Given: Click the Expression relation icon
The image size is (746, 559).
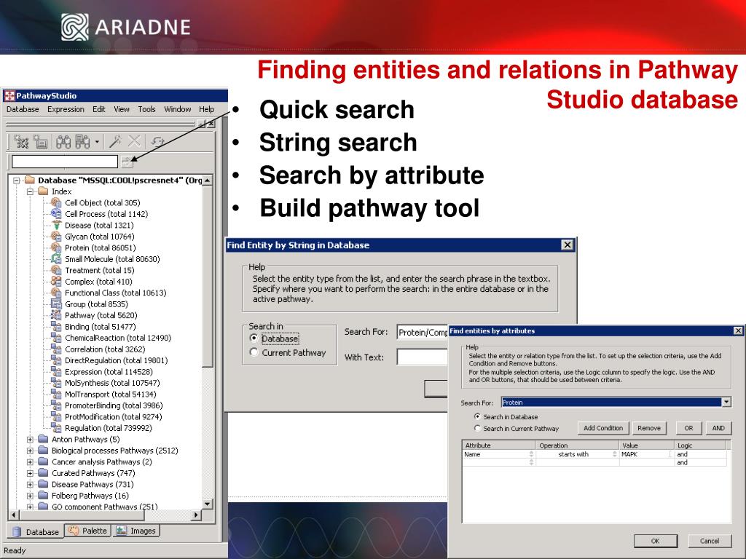Looking at the screenshot, I should point(56,372).
